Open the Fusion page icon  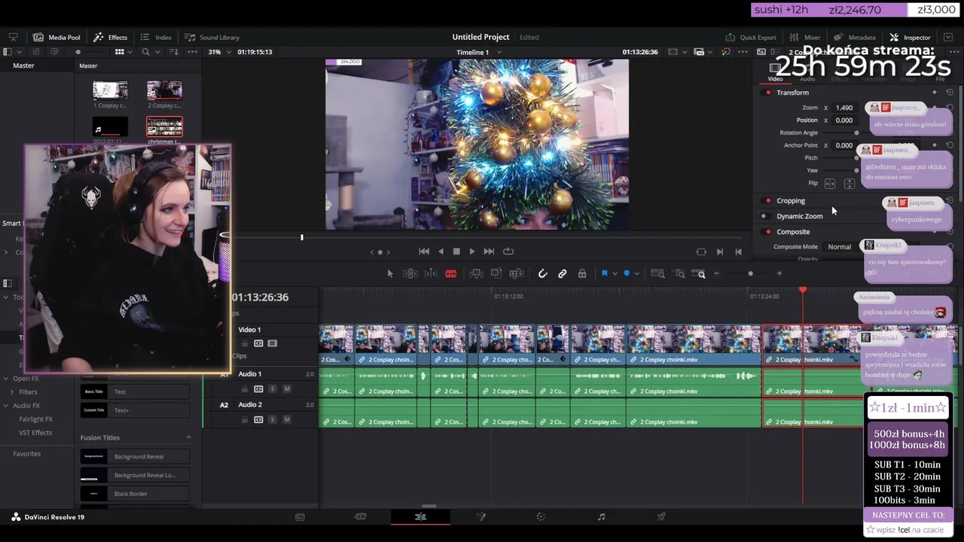click(x=480, y=517)
